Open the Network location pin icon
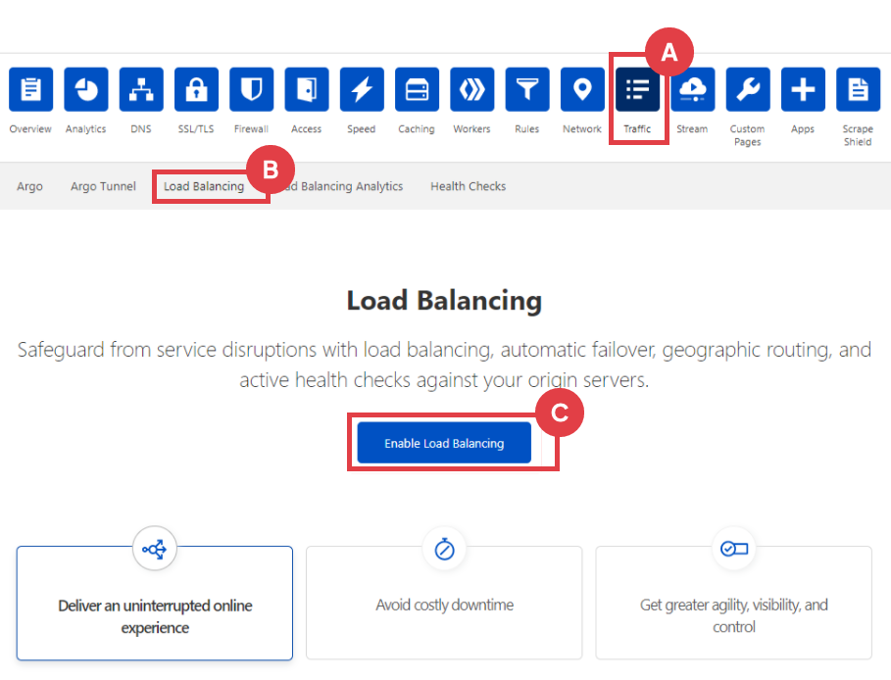 [x=582, y=90]
